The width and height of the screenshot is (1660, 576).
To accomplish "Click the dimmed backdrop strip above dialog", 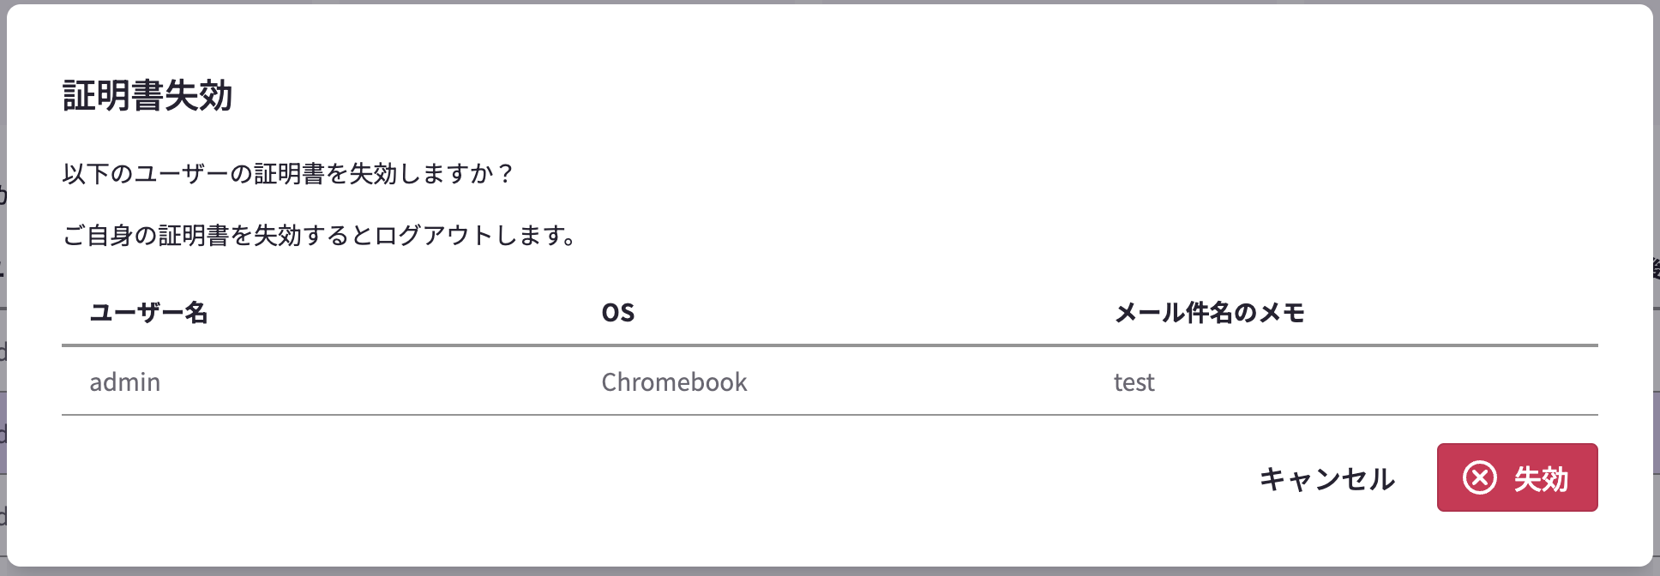I will click(830, 2).
